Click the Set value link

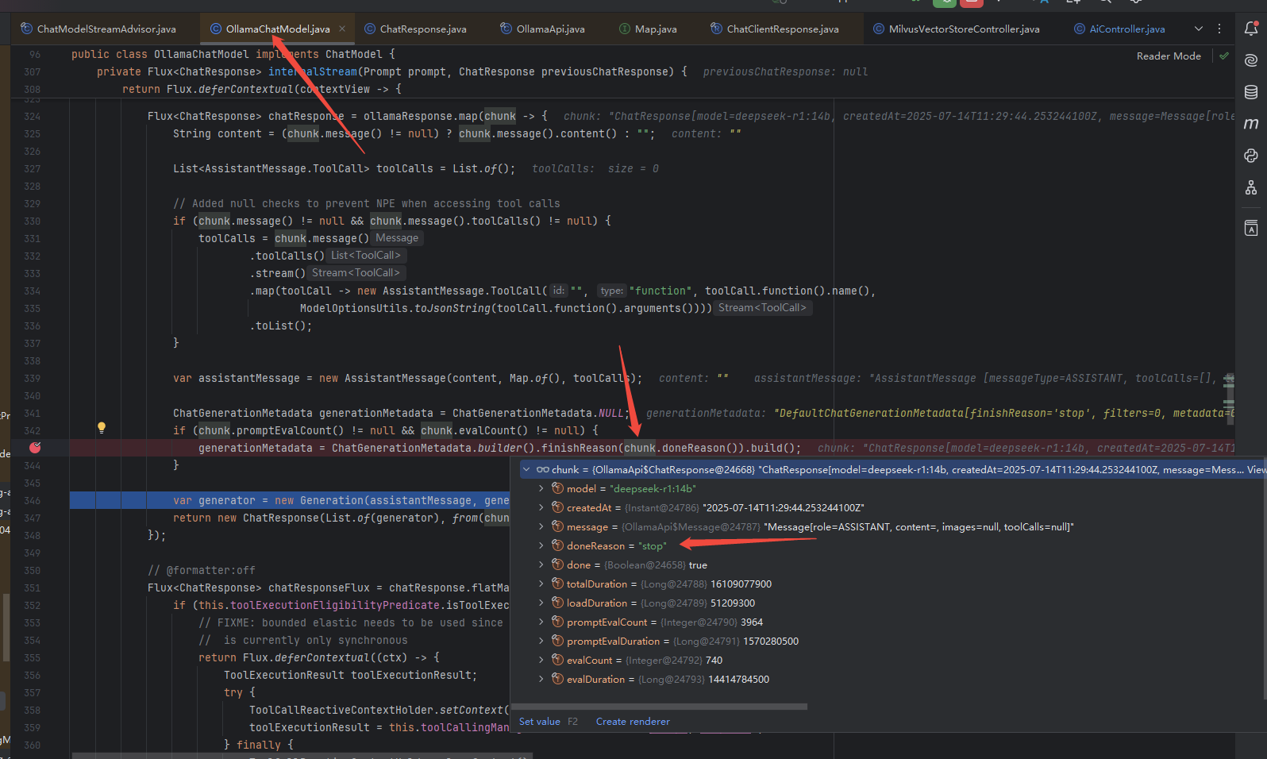pos(539,722)
